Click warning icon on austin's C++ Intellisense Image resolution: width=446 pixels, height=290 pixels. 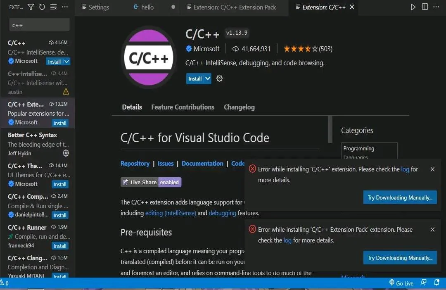tap(66, 91)
